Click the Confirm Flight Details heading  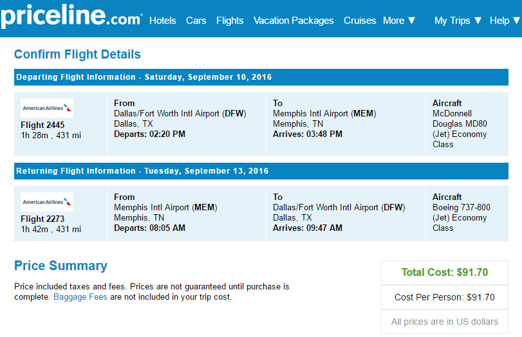pyautogui.click(x=77, y=54)
